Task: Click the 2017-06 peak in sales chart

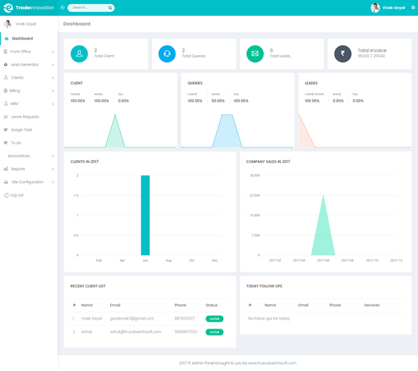Action: [x=323, y=196]
